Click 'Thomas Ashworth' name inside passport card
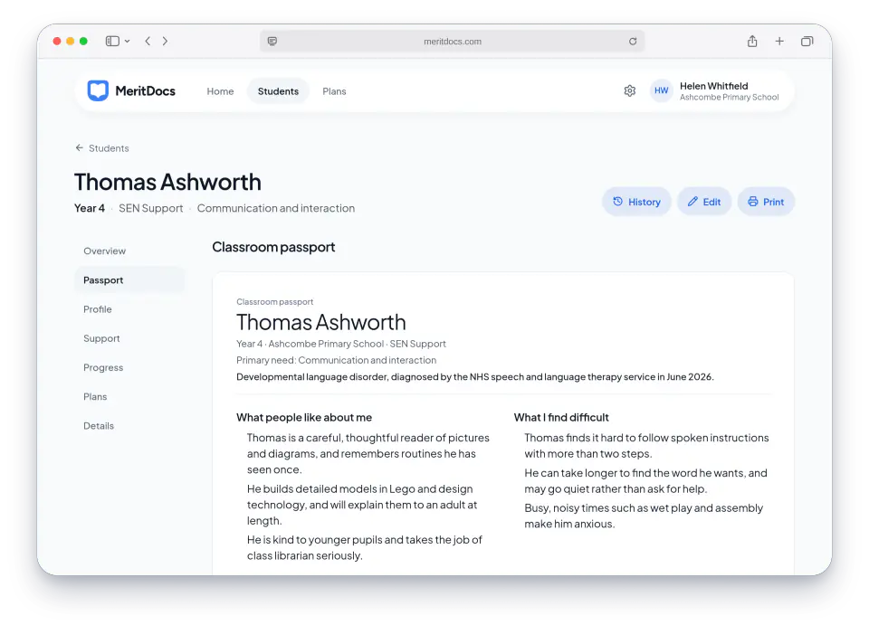The image size is (869, 625). (x=321, y=322)
